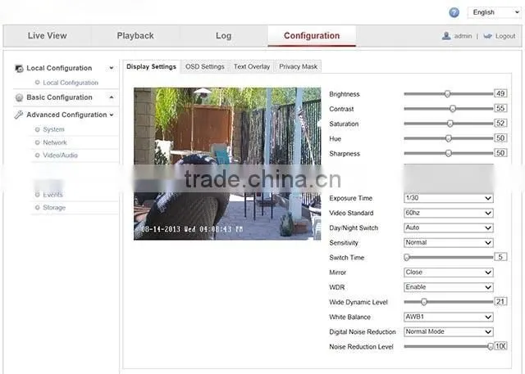Click the Contrast value field showing 55

click(x=500, y=108)
